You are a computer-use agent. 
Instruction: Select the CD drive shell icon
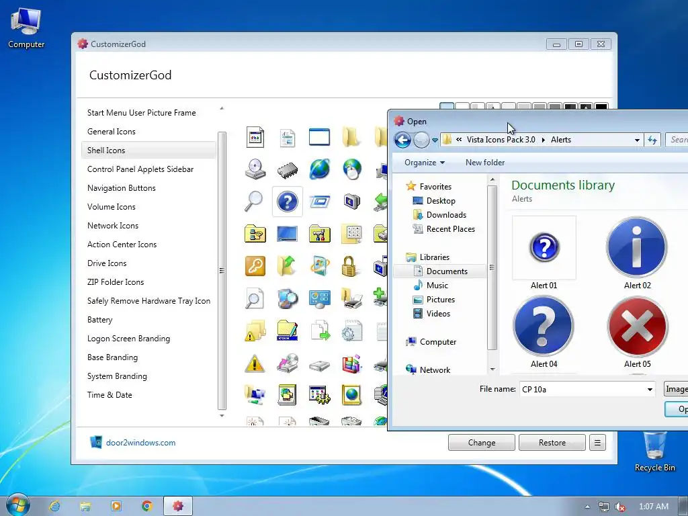point(255,169)
